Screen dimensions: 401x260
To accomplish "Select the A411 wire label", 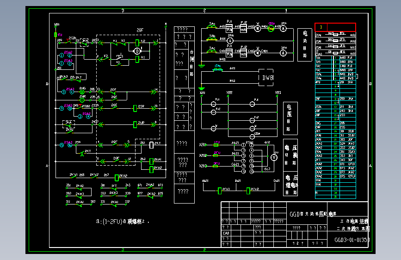I will (x=233, y=68).
